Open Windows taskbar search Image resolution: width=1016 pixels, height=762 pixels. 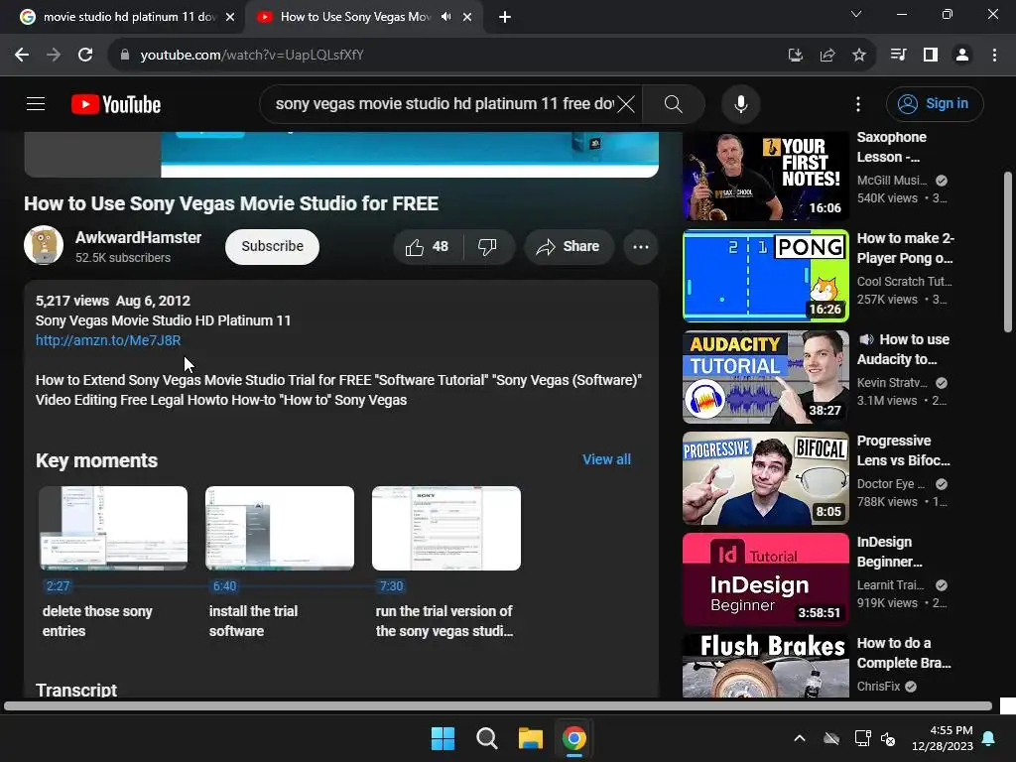coord(486,738)
